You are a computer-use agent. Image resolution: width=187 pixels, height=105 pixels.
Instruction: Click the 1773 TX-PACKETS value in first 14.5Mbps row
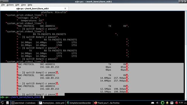59,53
